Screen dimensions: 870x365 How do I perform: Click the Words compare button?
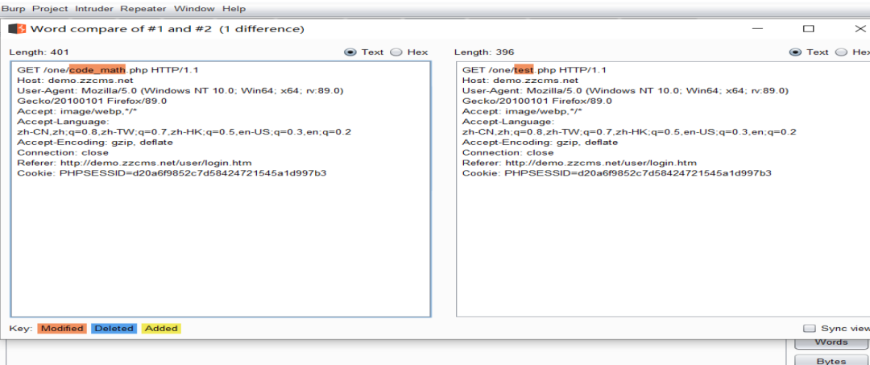pyautogui.click(x=831, y=342)
